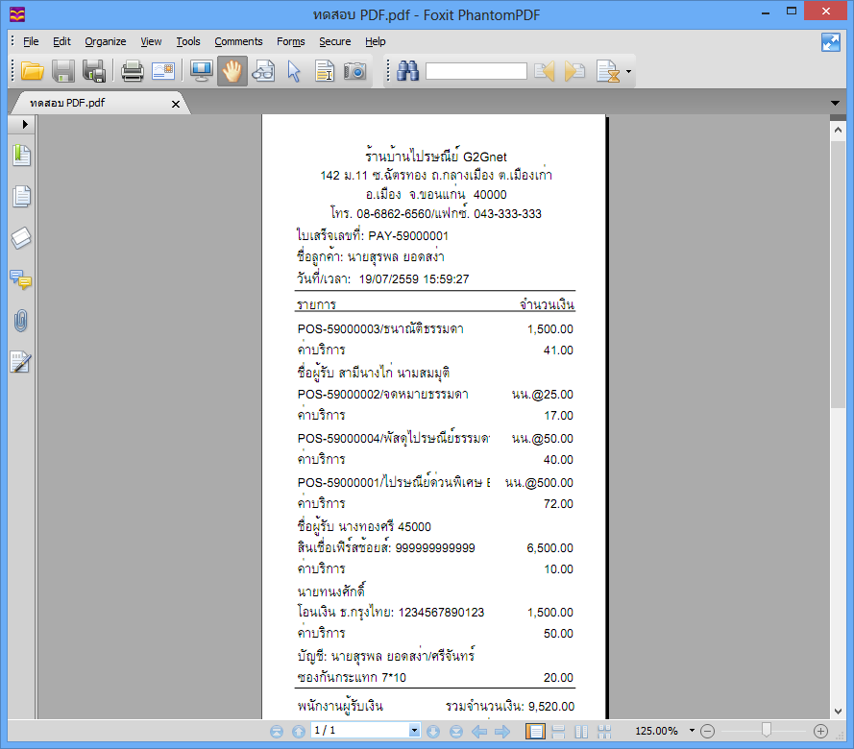This screenshot has width=854, height=749.
Task: Open the Bookmarks panel icon
Action: point(21,156)
